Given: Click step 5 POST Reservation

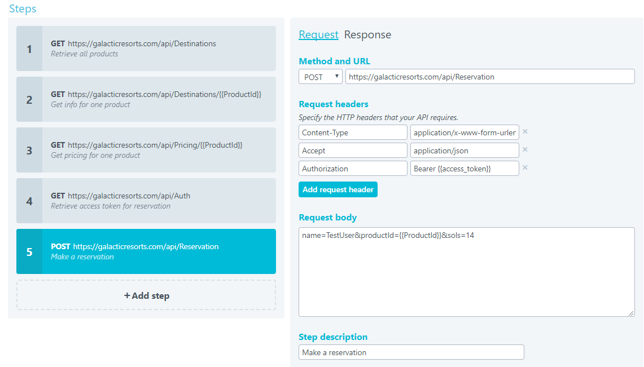Looking at the screenshot, I should click(x=146, y=251).
